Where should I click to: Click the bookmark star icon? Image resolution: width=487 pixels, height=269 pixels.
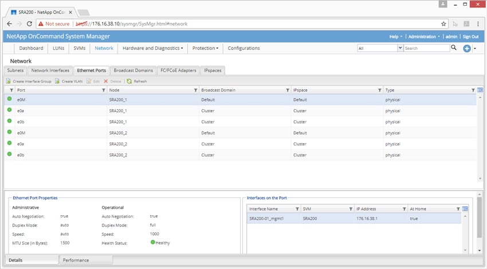443,24
